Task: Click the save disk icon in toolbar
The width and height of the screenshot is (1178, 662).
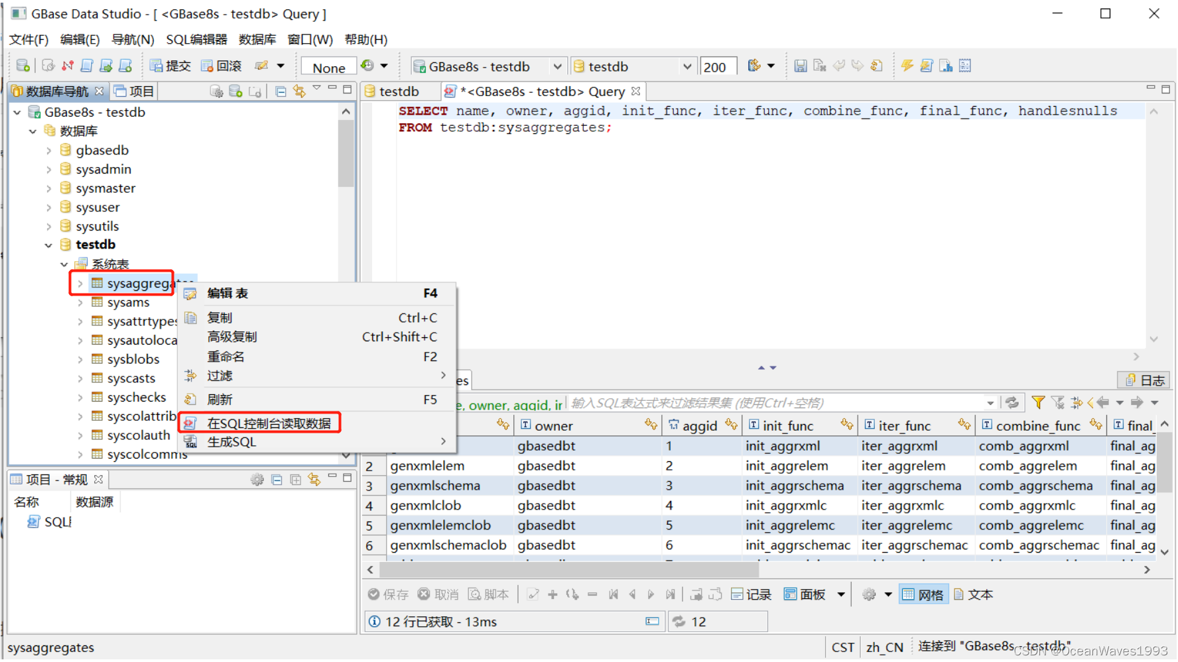Action: click(801, 66)
